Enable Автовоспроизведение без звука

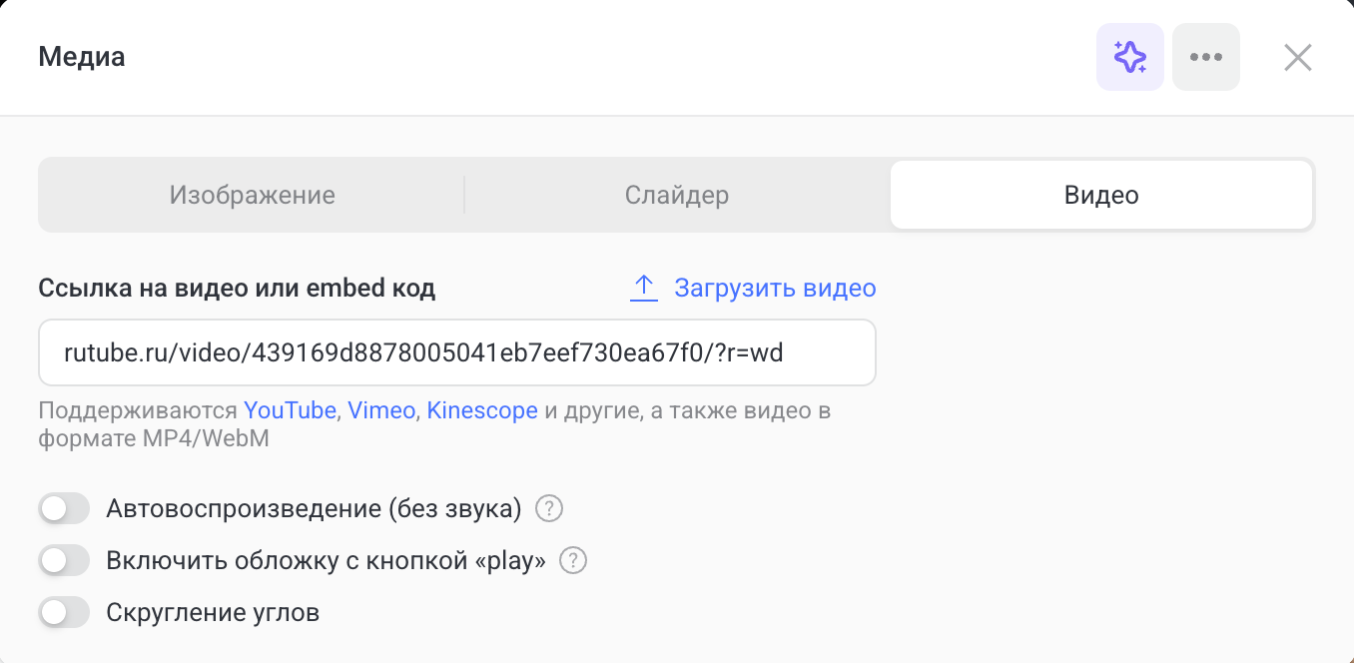64,508
